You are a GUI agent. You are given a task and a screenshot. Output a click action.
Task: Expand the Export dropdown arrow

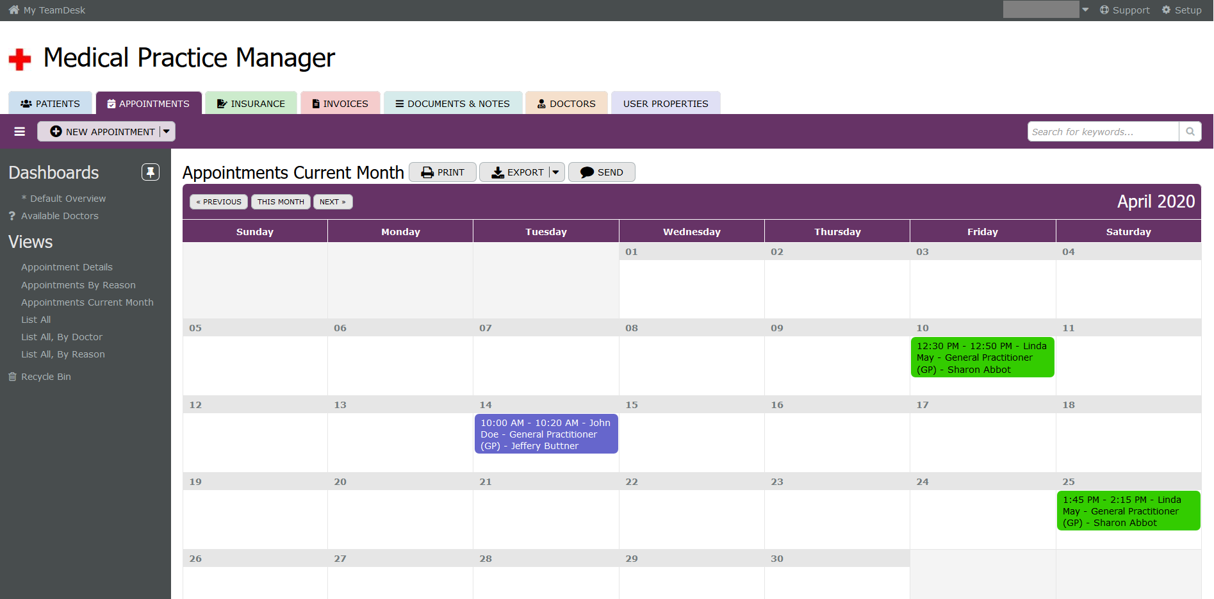click(555, 172)
